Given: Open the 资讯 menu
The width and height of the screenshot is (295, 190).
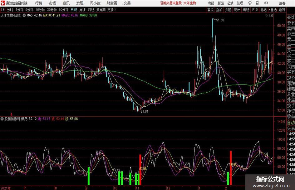Looking at the screenshot, I should 66,3.
